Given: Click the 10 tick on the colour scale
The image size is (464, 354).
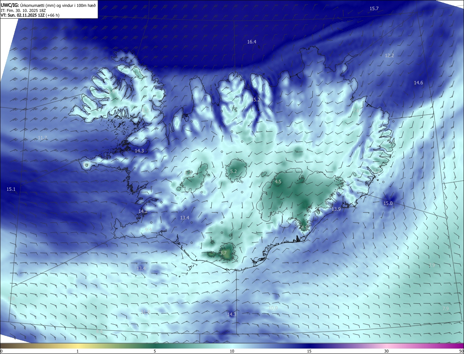Looking at the screenshot, I should point(232,351).
